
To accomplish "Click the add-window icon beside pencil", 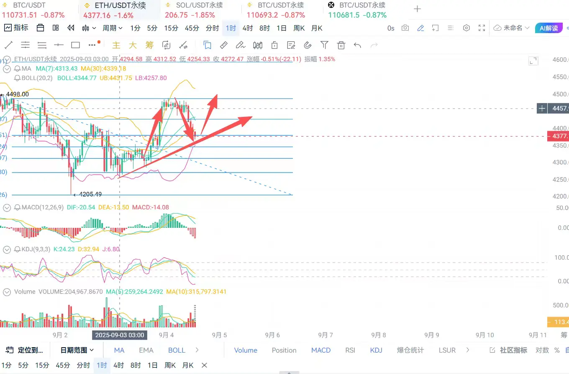I will 436,28.
